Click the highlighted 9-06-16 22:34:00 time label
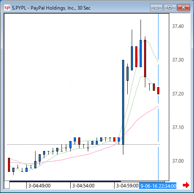Image resolution: width=194 pixels, height=193 pixels. (158, 186)
